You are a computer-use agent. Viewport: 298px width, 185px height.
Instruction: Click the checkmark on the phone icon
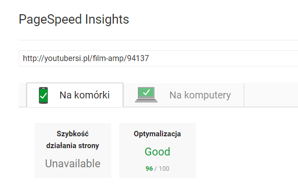(43, 96)
